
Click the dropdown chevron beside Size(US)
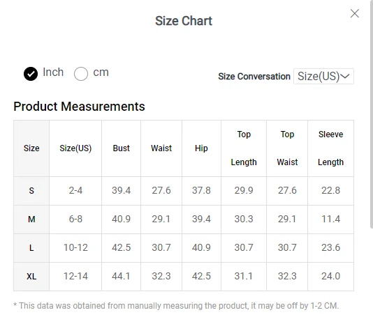tap(345, 76)
